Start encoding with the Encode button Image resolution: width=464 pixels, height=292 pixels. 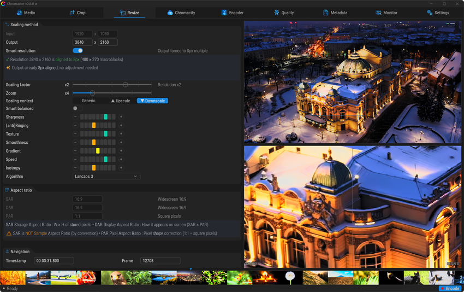pyautogui.click(x=450, y=288)
